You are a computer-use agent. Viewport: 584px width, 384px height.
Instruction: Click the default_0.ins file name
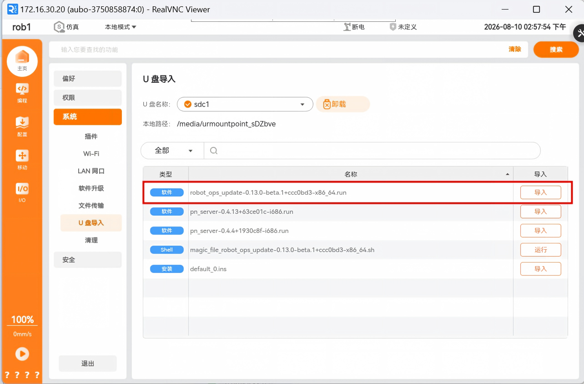[208, 269]
